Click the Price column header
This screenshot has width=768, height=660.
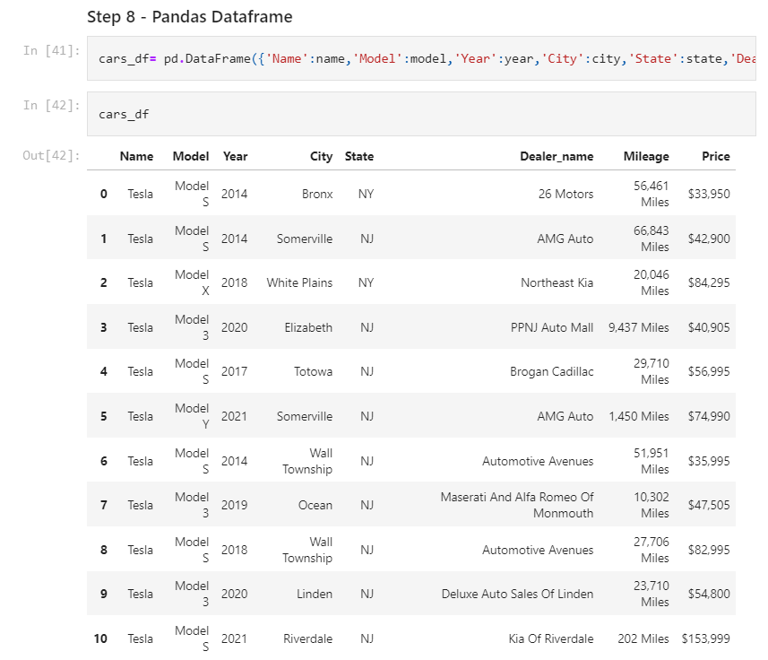coord(716,156)
